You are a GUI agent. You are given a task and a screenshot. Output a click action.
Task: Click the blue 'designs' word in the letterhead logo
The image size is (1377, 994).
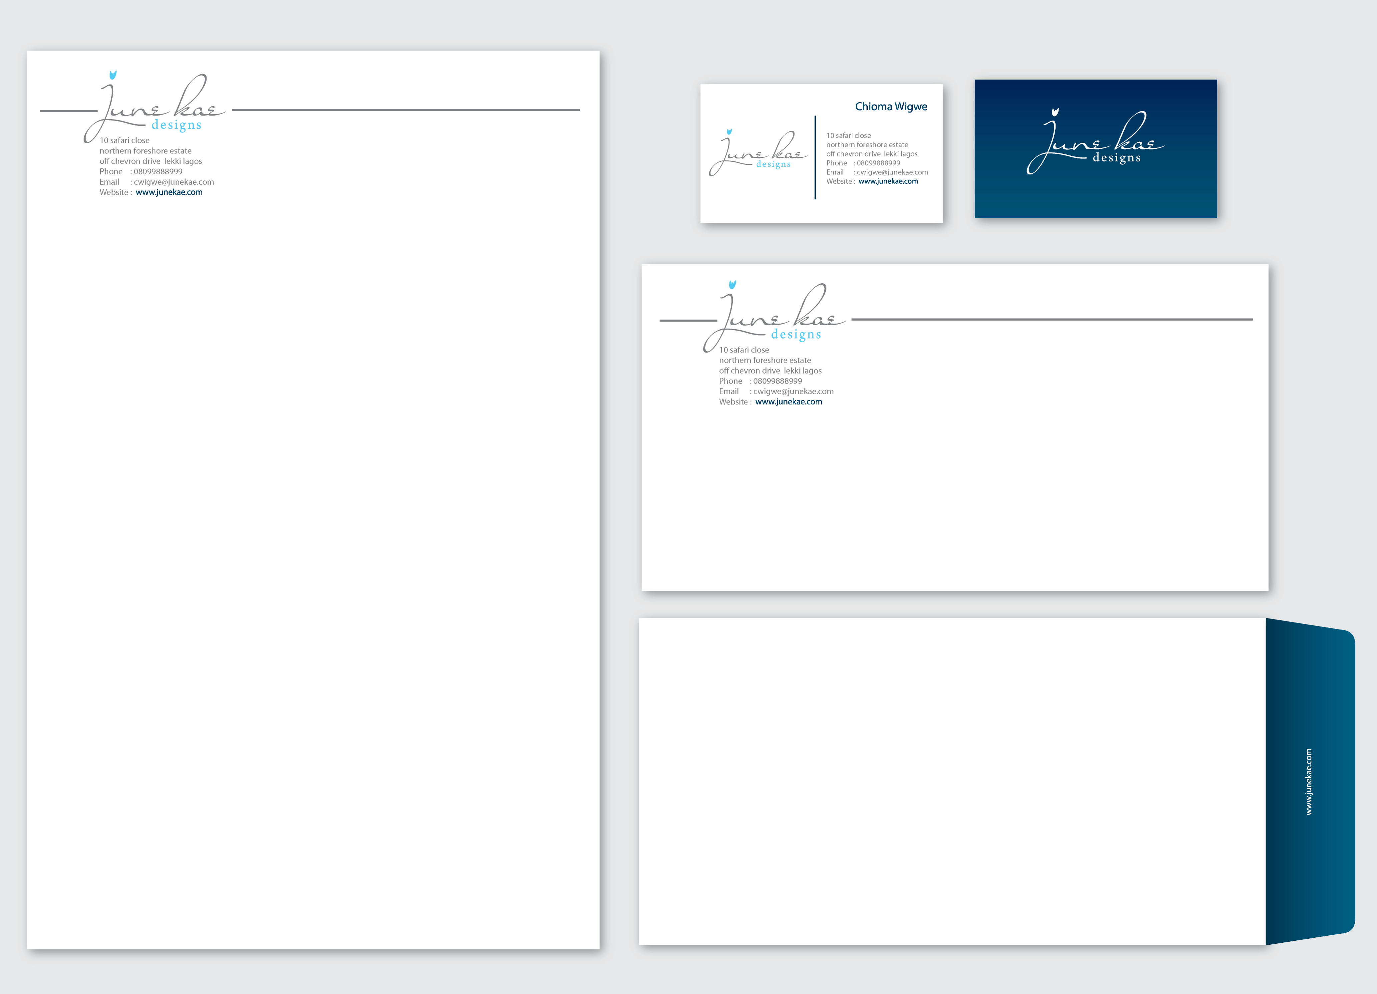point(176,125)
